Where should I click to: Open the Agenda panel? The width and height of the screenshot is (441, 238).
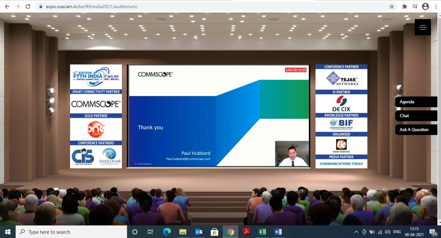coord(416,102)
